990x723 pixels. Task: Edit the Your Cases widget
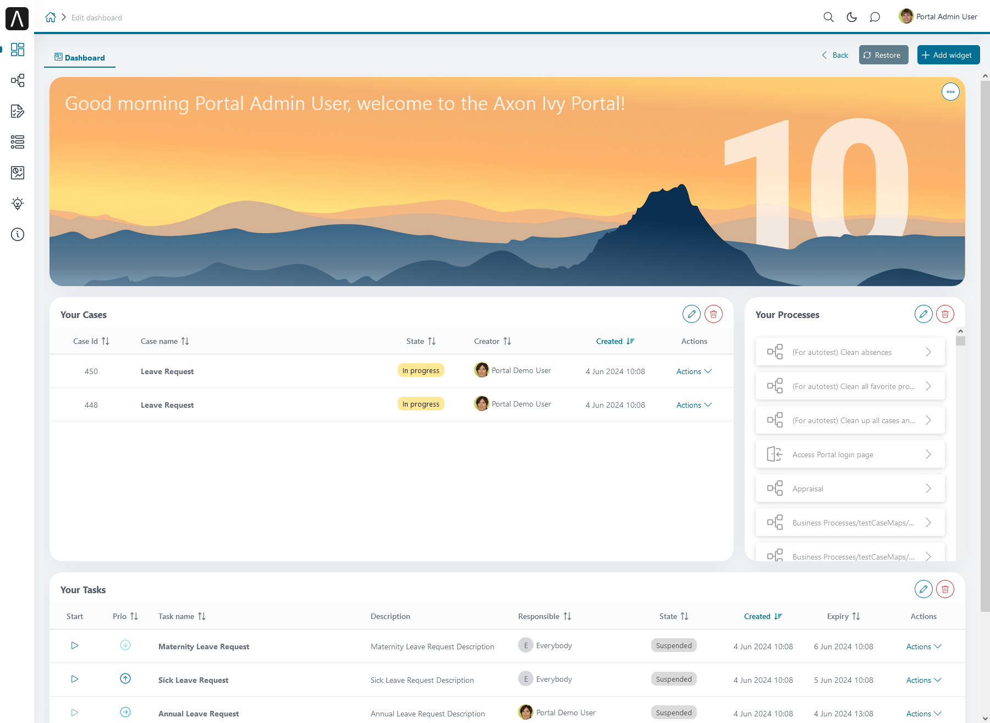691,314
